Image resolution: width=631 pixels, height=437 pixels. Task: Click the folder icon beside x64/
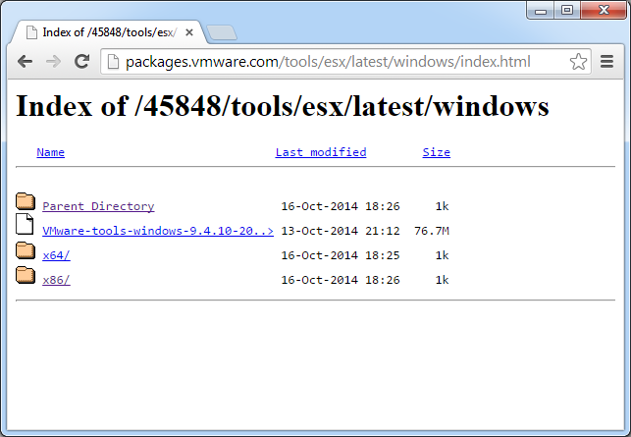pos(26,250)
